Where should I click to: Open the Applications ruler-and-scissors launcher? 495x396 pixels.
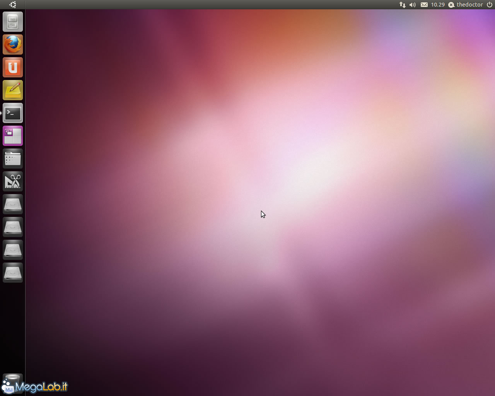(x=13, y=181)
